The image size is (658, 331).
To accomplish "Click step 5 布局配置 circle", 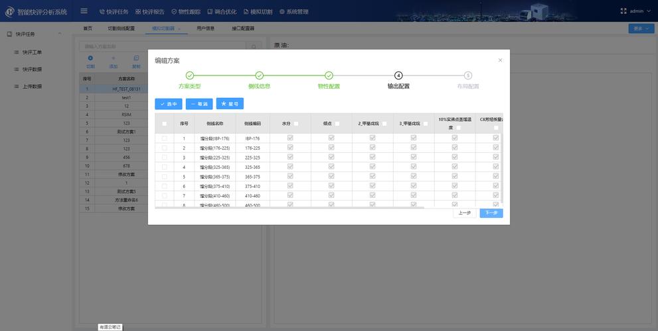I will (x=468, y=75).
